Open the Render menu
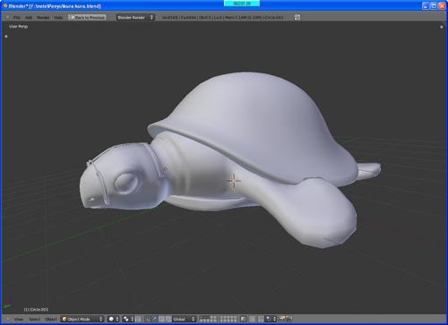 click(x=43, y=18)
